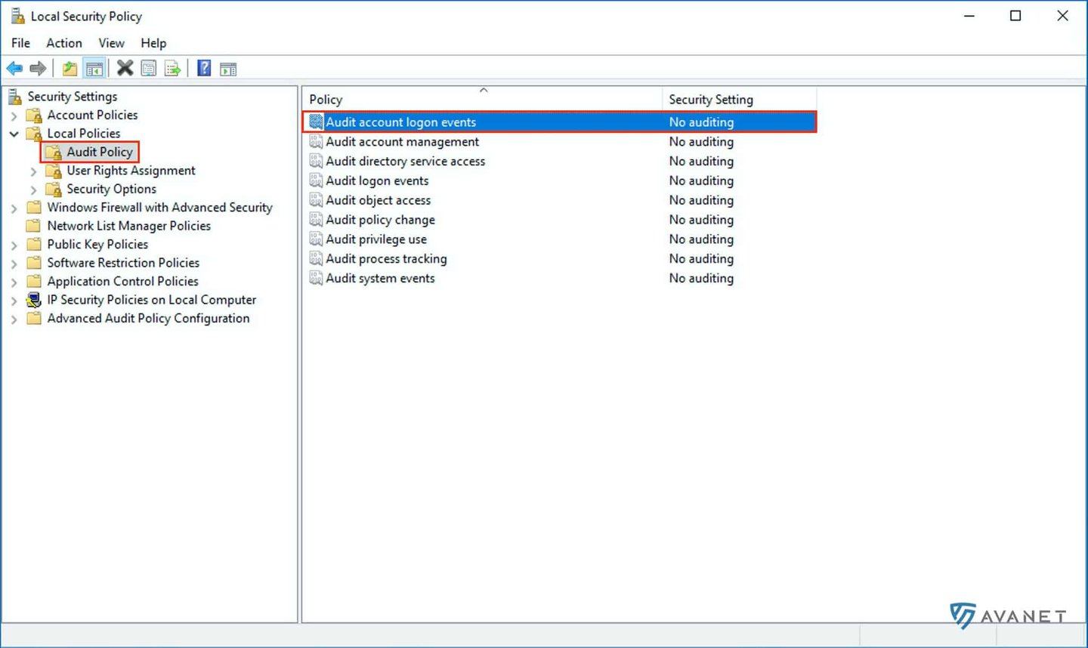Click the Local Security Policy title bar icon
Viewport: 1088px width, 648px height.
pos(18,16)
